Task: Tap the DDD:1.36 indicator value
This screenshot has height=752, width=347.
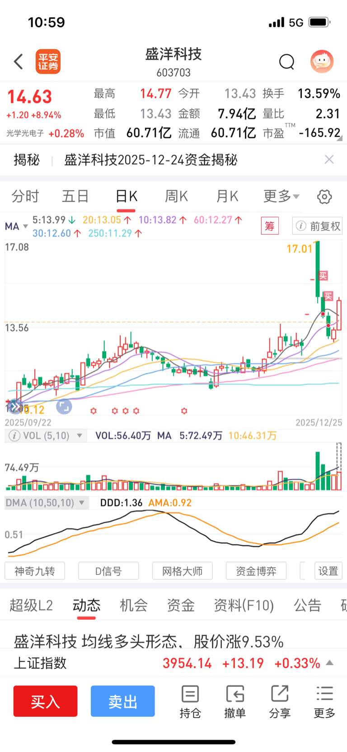Action: pos(121,503)
